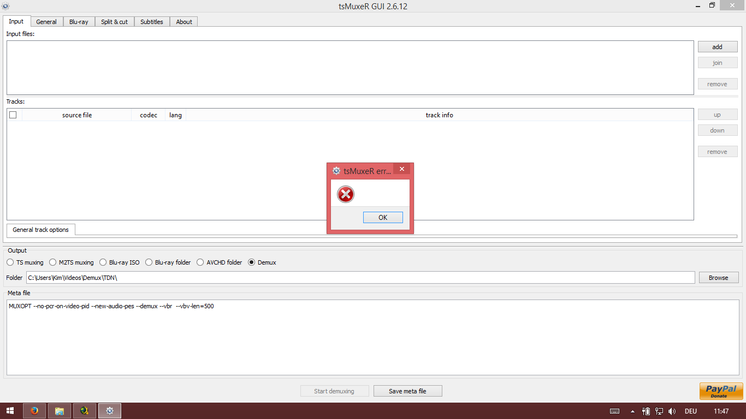
Task: Click the track info column header
Action: (x=440, y=115)
